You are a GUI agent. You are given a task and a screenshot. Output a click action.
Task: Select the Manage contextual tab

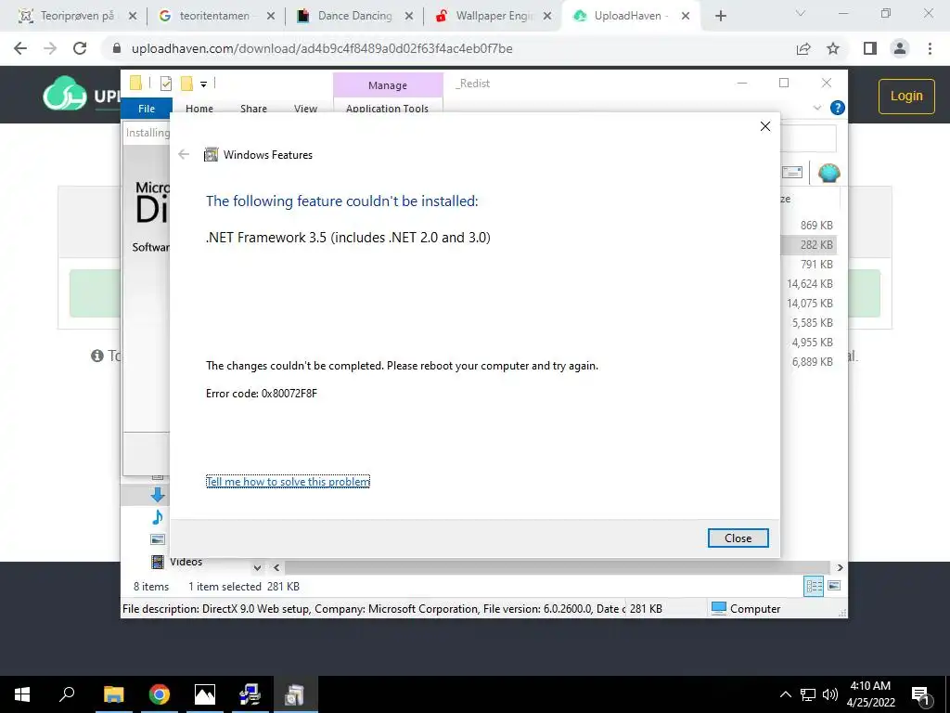[x=388, y=85]
